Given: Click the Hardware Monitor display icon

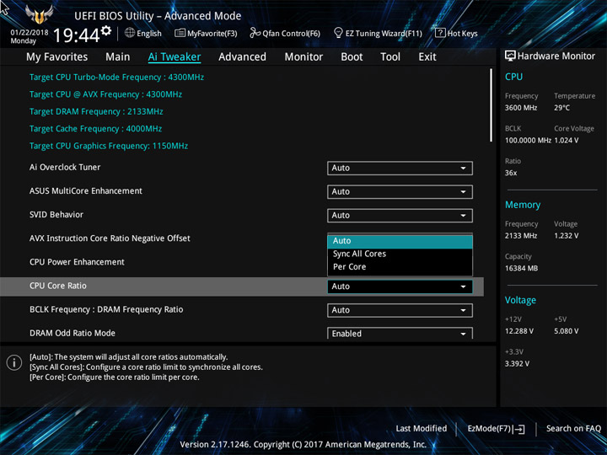Looking at the screenshot, I should [510, 56].
